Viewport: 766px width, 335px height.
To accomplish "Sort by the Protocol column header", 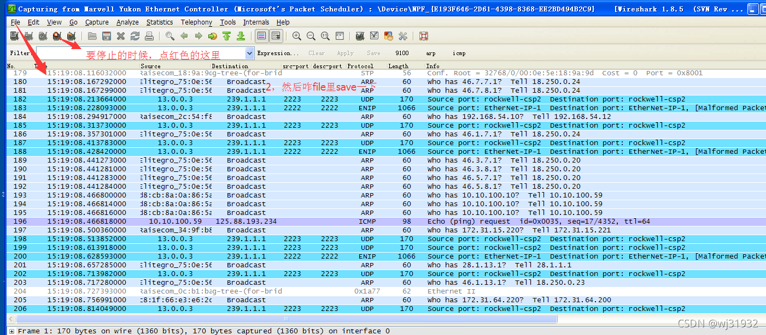I will click(x=366, y=66).
